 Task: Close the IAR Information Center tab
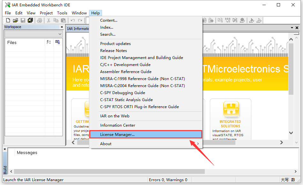click(x=297, y=28)
